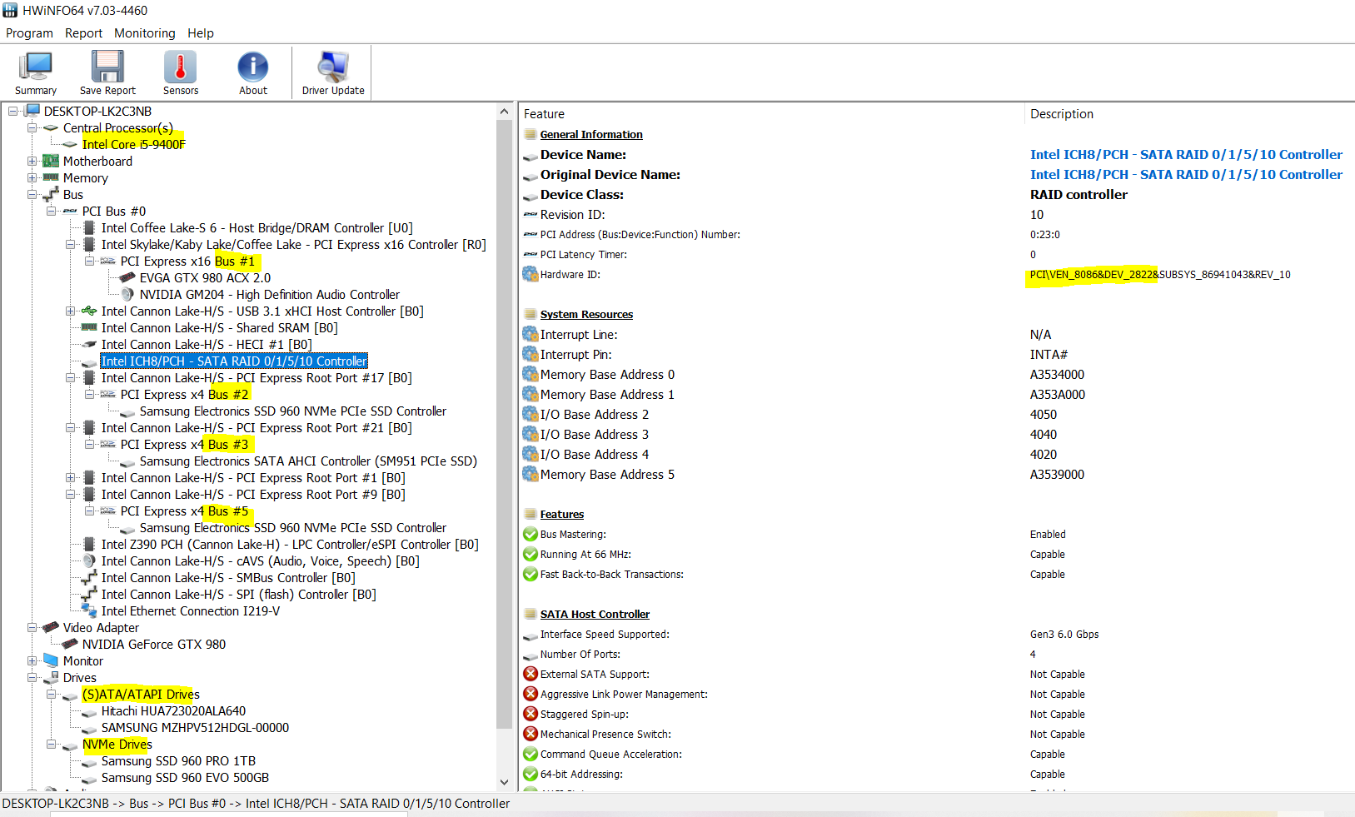Select Intel Z390 PCH LPC Controller entry

coord(290,544)
